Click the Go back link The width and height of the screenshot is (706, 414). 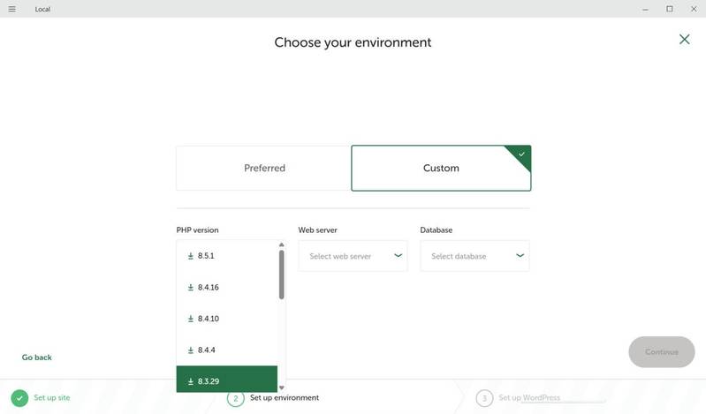37,358
